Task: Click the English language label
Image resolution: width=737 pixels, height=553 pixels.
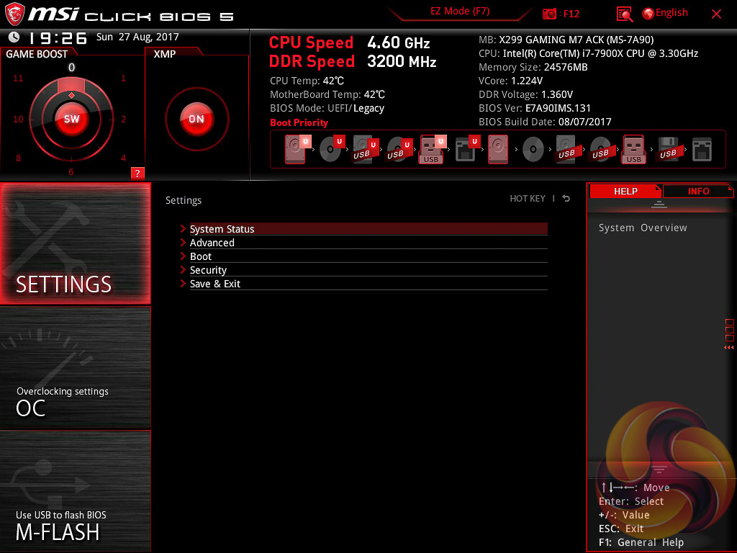Action: tap(672, 13)
